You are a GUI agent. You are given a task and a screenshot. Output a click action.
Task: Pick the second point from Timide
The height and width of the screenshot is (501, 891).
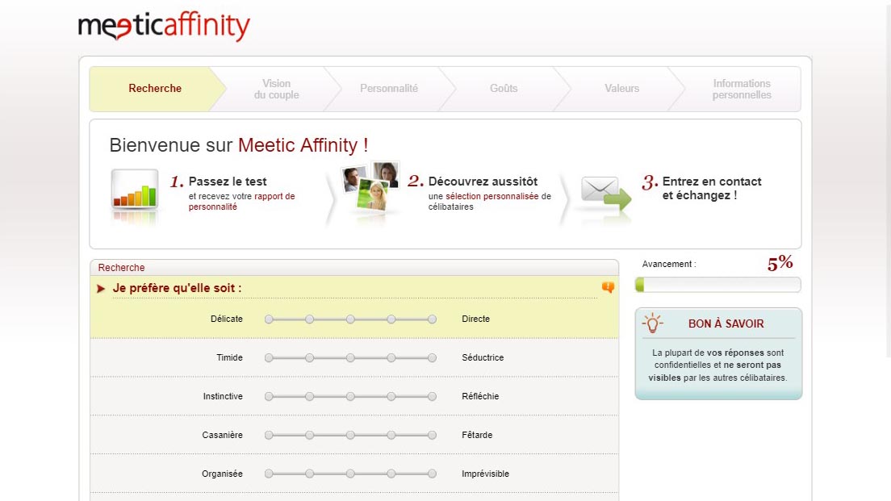[310, 358]
